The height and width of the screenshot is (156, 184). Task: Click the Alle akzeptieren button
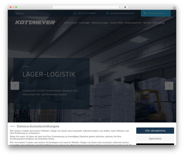(155, 131)
